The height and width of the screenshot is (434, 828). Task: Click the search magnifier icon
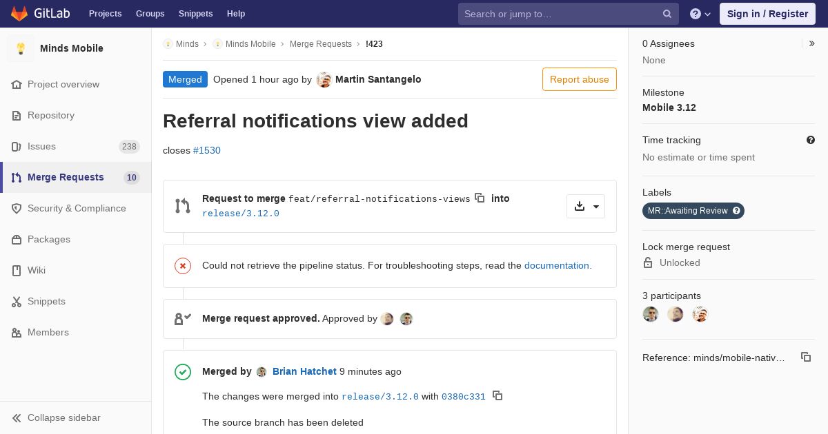(x=667, y=14)
